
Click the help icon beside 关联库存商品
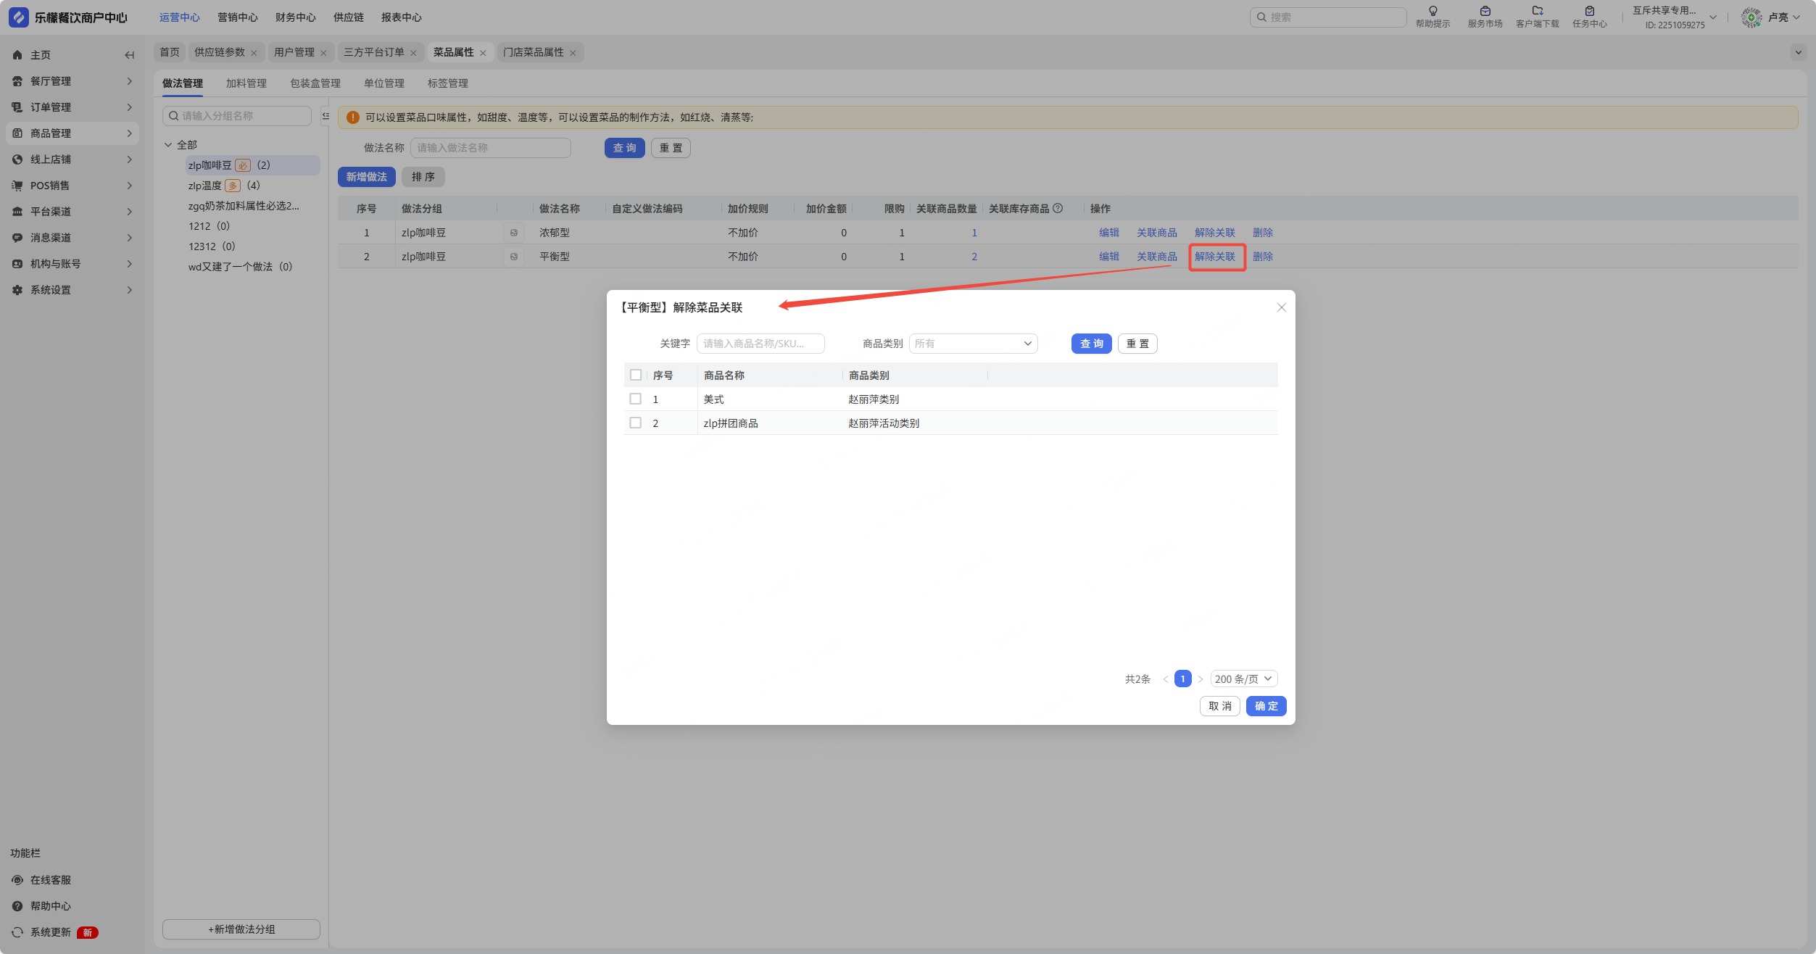coord(1058,209)
